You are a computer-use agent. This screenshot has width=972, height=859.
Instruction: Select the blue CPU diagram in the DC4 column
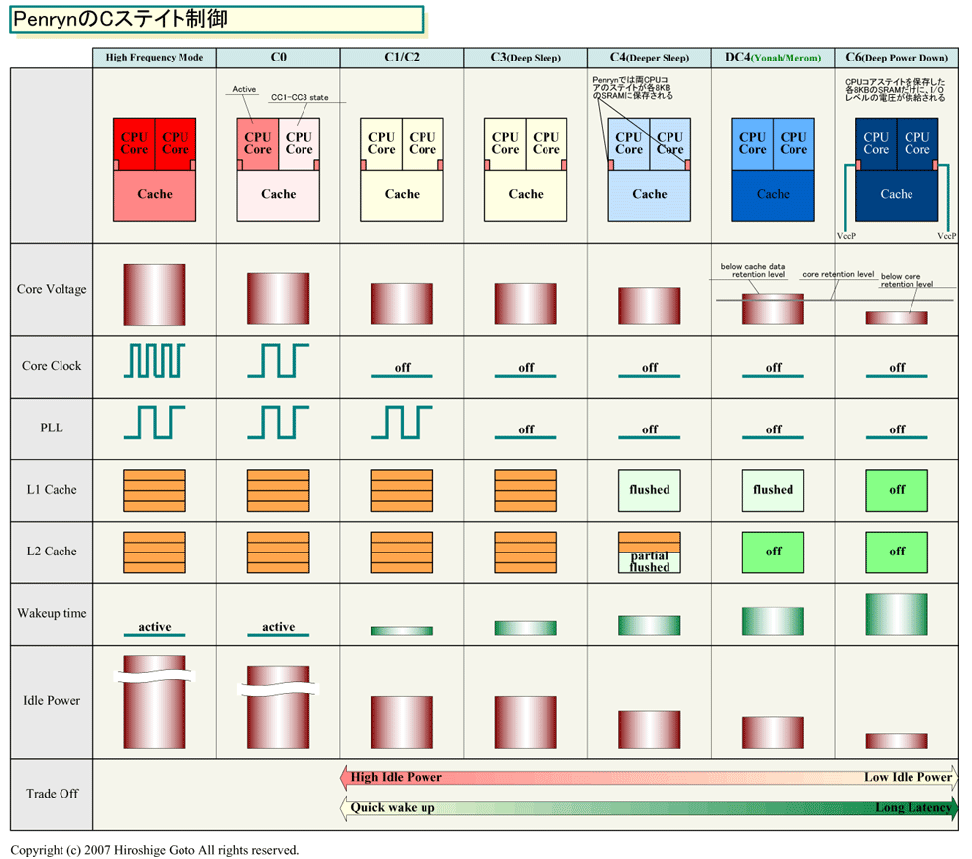(x=773, y=170)
